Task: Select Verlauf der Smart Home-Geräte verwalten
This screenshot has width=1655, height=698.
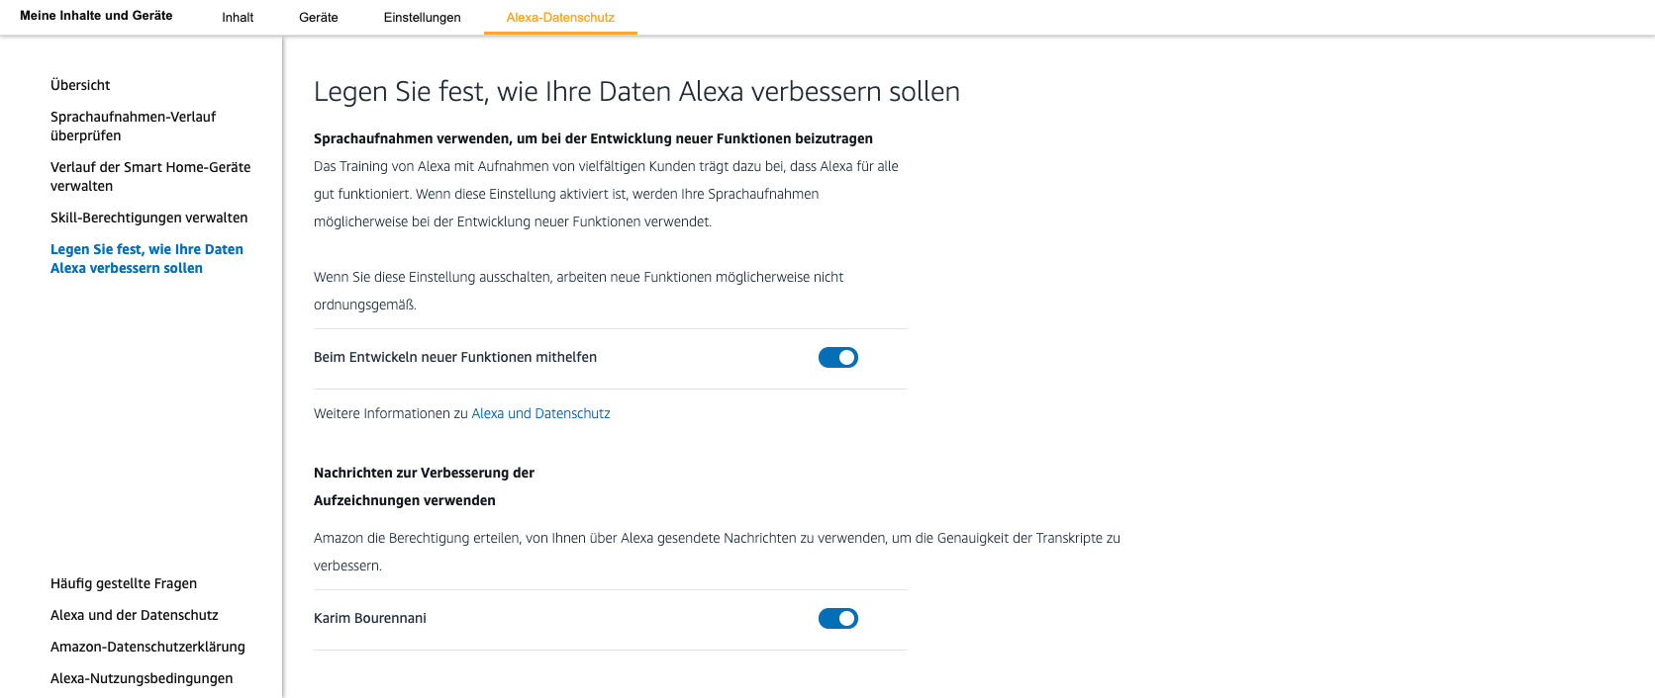Action: point(150,176)
